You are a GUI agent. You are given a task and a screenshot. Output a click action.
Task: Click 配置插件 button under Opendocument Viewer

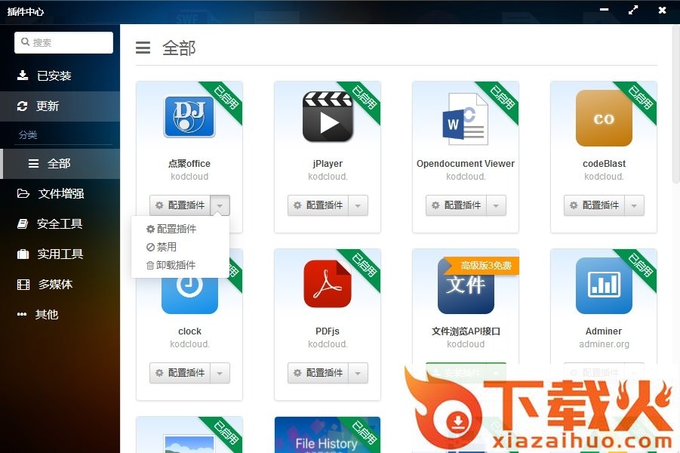click(x=456, y=205)
